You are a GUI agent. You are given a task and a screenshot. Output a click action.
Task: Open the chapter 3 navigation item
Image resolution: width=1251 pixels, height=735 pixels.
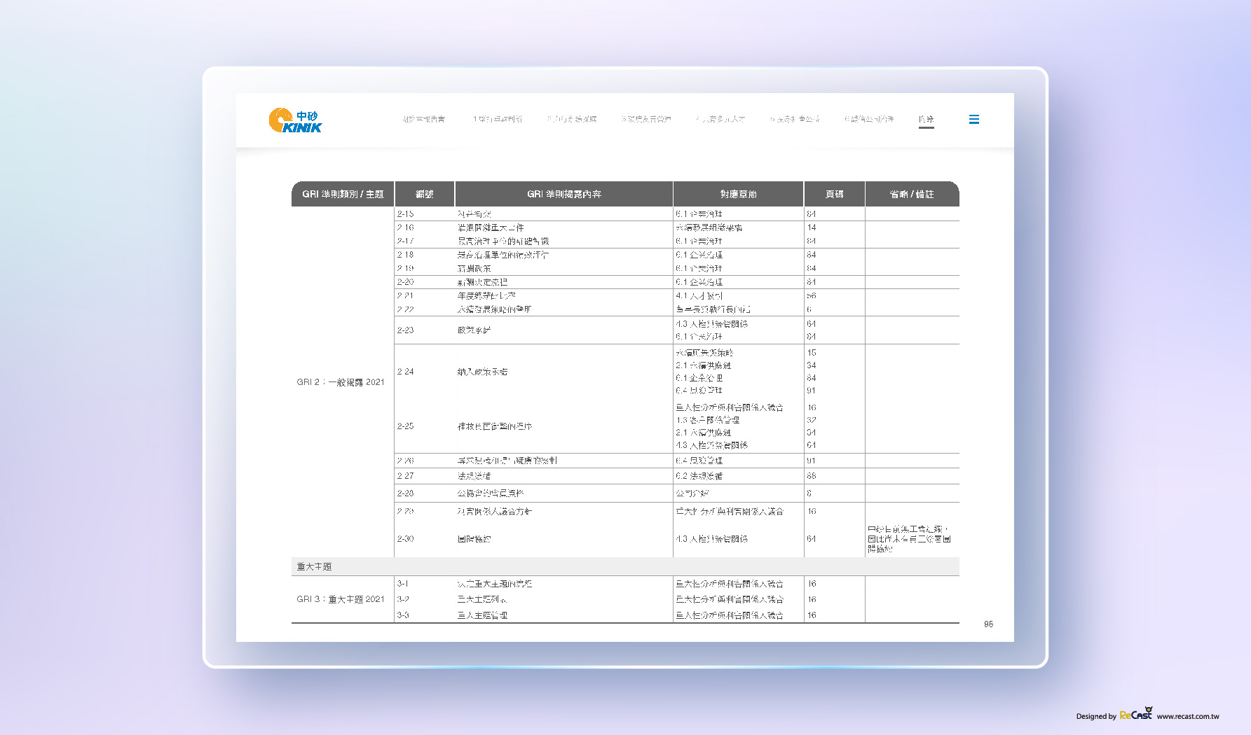pos(645,119)
